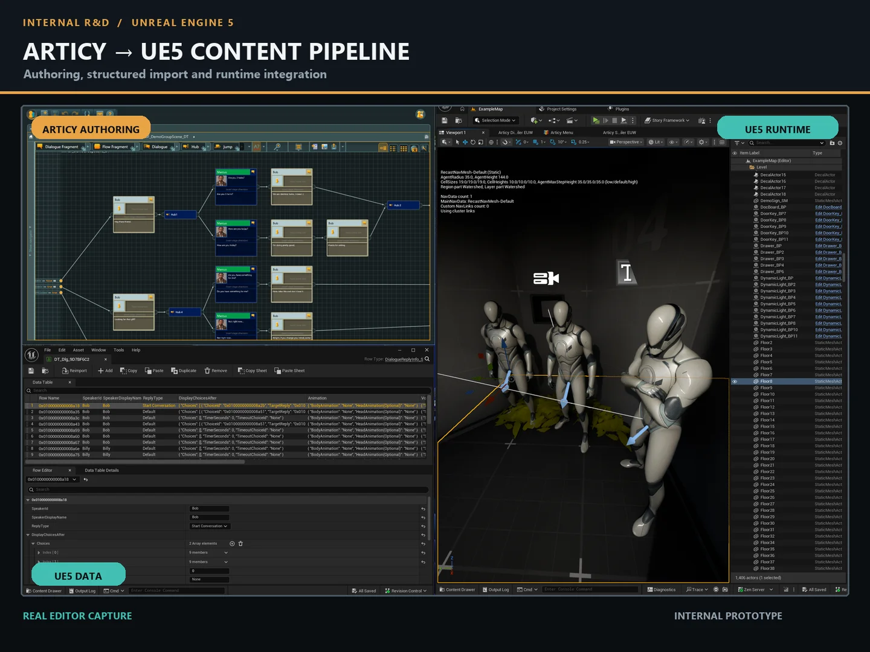Viewport: 870px width, 652px height.
Task: Collapse the DisplayChoicesAfter property group
Action: pyautogui.click(x=28, y=535)
